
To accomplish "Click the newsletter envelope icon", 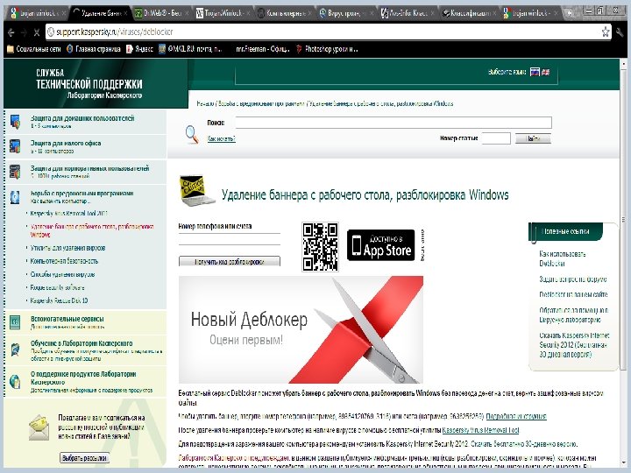I will (39, 427).
